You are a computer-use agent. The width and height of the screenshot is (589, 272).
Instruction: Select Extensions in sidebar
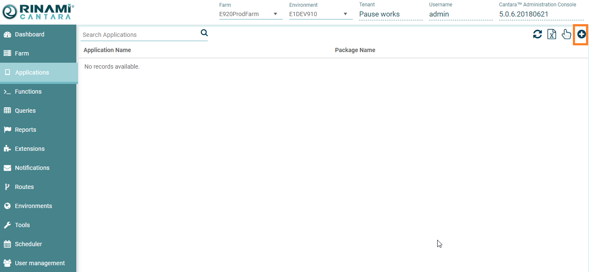(29, 149)
